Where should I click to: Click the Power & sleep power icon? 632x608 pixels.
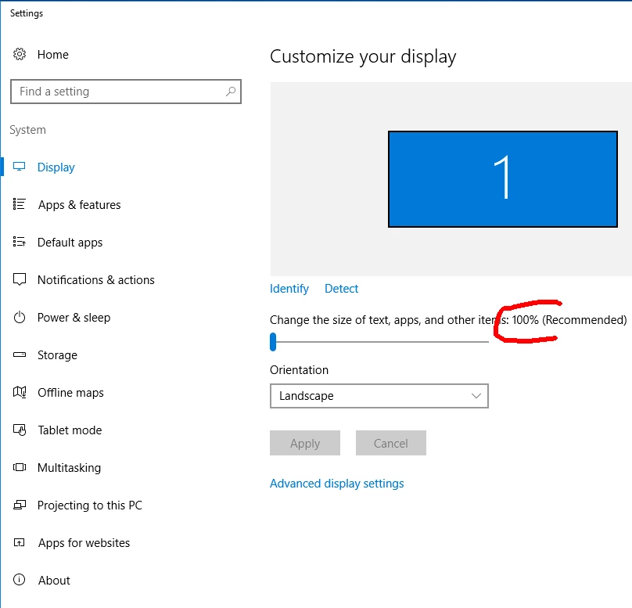[20, 318]
